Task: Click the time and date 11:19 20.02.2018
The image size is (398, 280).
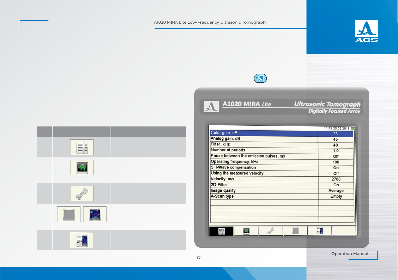Action: point(337,128)
